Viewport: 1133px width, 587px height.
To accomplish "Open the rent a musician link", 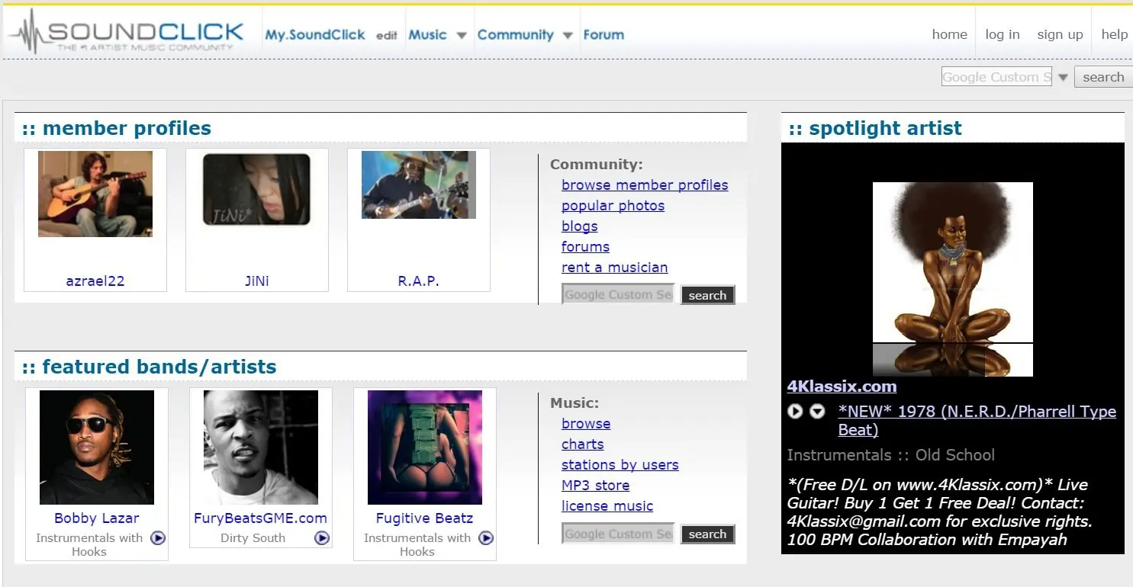I will coord(615,268).
